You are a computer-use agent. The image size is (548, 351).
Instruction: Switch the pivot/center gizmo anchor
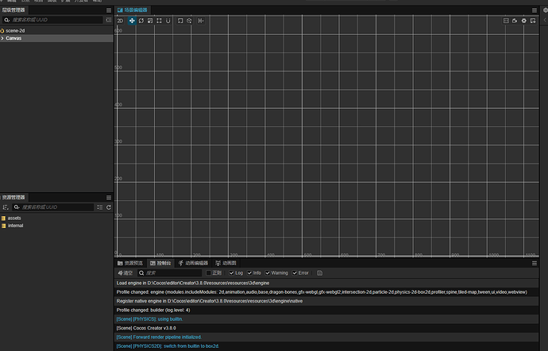tap(180, 21)
